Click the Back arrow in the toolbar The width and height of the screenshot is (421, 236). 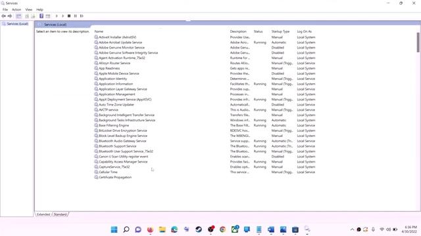coord(3,16)
